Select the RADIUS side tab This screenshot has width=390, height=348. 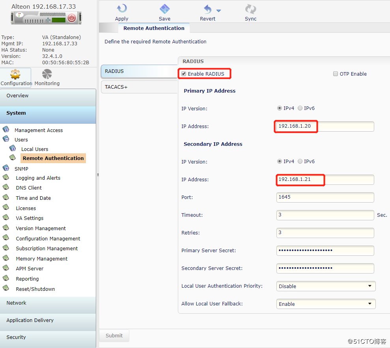(x=139, y=71)
